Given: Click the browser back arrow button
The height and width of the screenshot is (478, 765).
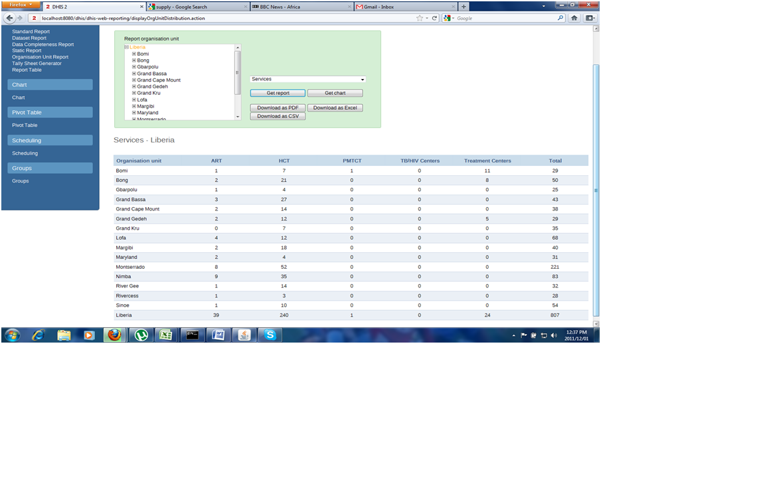Looking at the screenshot, I should pyautogui.click(x=10, y=18).
